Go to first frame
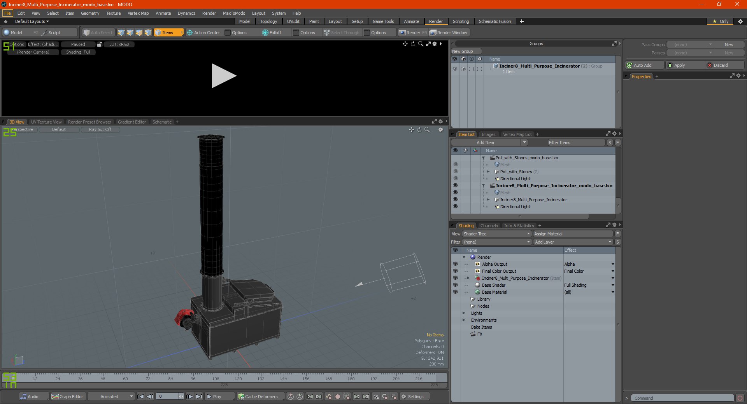The height and width of the screenshot is (404, 747). [x=141, y=397]
